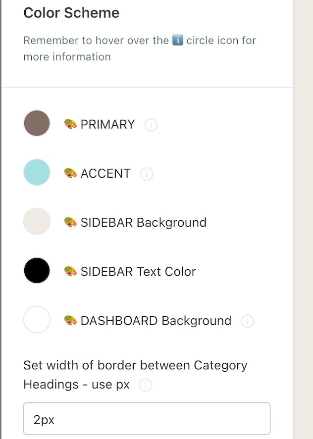This screenshot has height=439, width=313.
Task: Click palette emoji by DASHBOARD Background
Action: tap(70, 321)
